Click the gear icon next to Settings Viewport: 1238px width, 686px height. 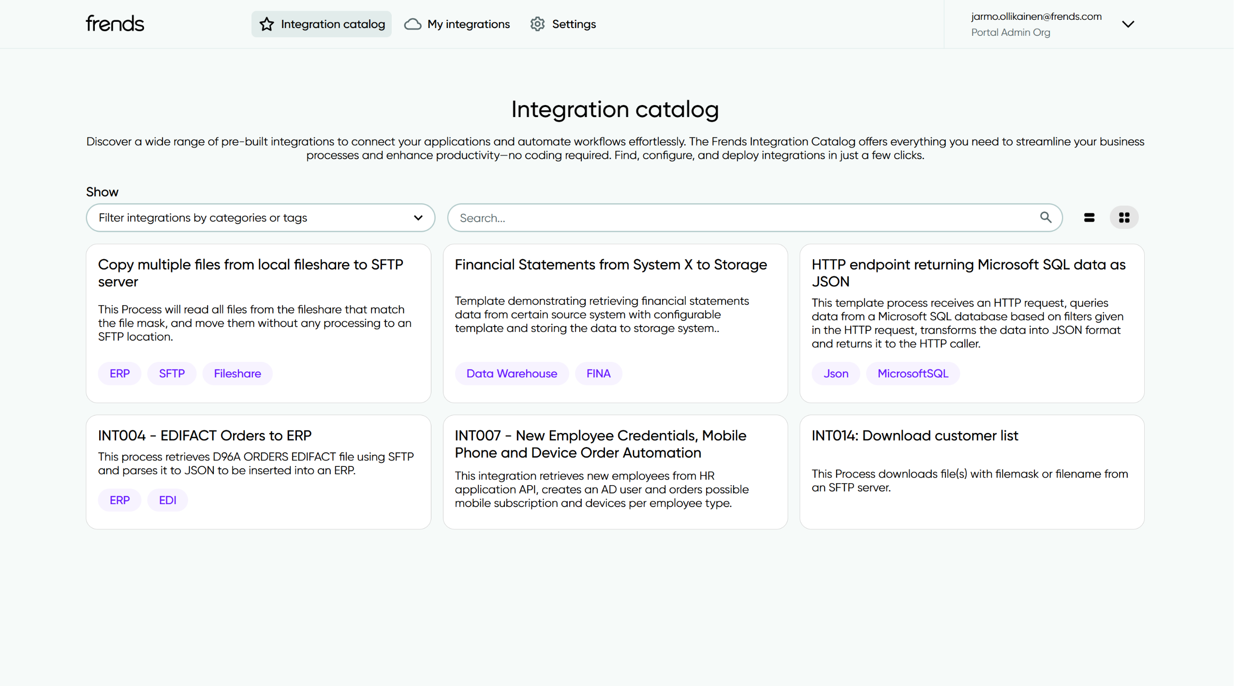539,24
